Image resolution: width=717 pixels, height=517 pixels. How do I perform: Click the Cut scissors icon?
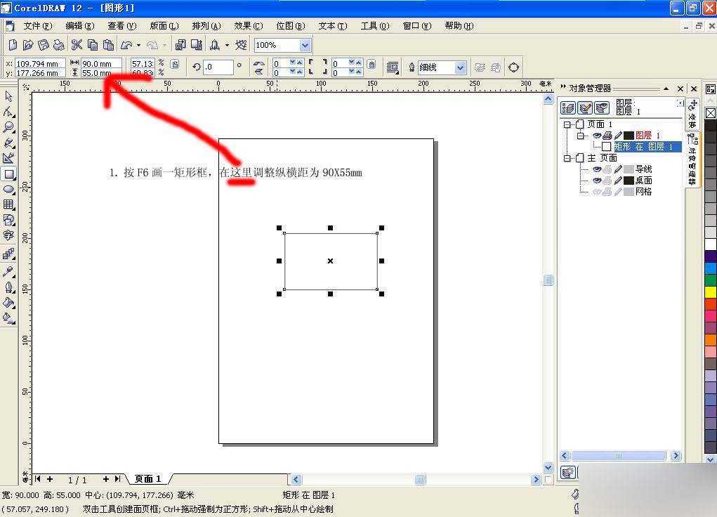77,45
